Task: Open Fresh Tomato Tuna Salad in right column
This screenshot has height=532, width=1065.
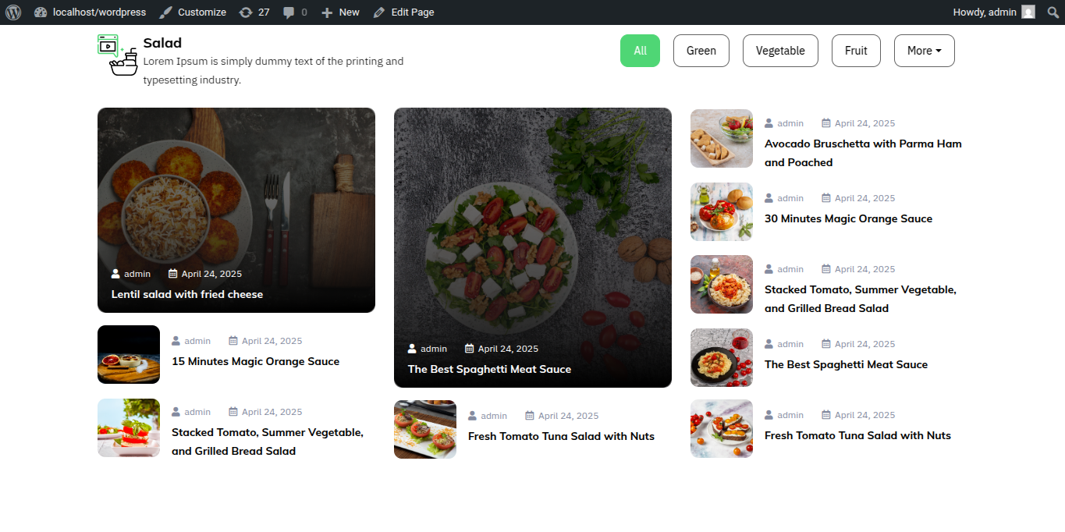Action: pos(857,435)
